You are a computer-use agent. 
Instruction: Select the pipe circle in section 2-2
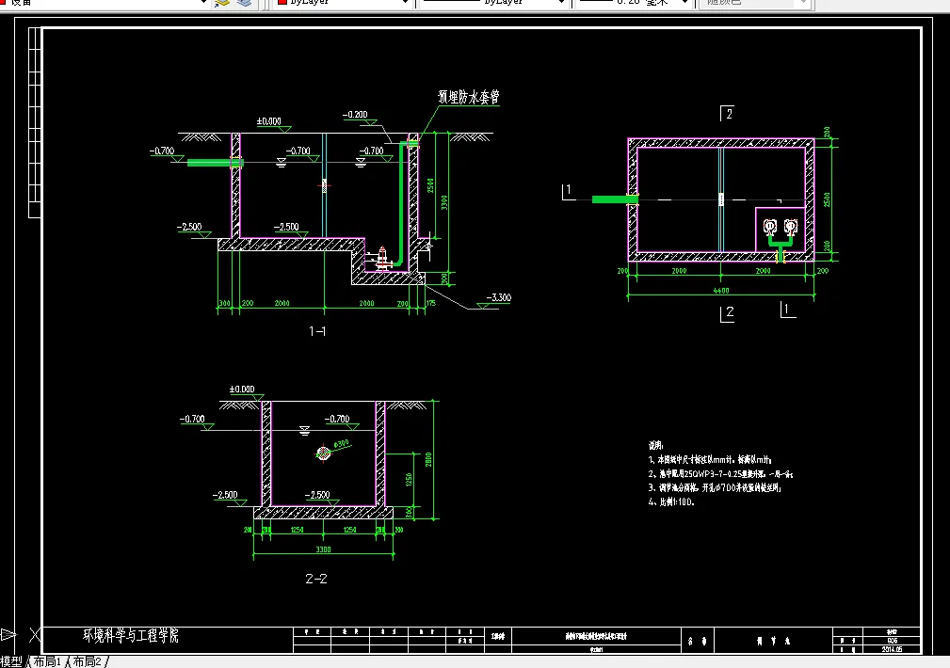tap(324, 453)
